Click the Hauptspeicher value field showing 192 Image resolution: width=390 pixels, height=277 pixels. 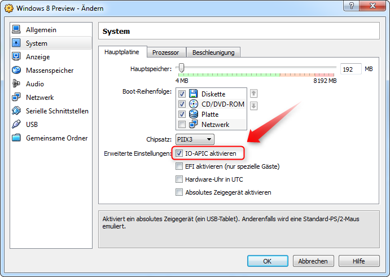tap(350, 69)
